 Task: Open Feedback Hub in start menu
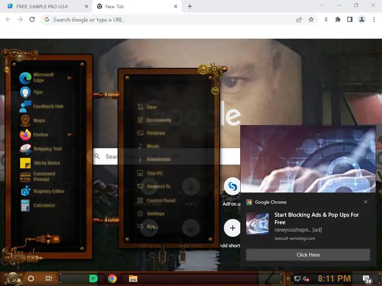click(x=41, y=106)
